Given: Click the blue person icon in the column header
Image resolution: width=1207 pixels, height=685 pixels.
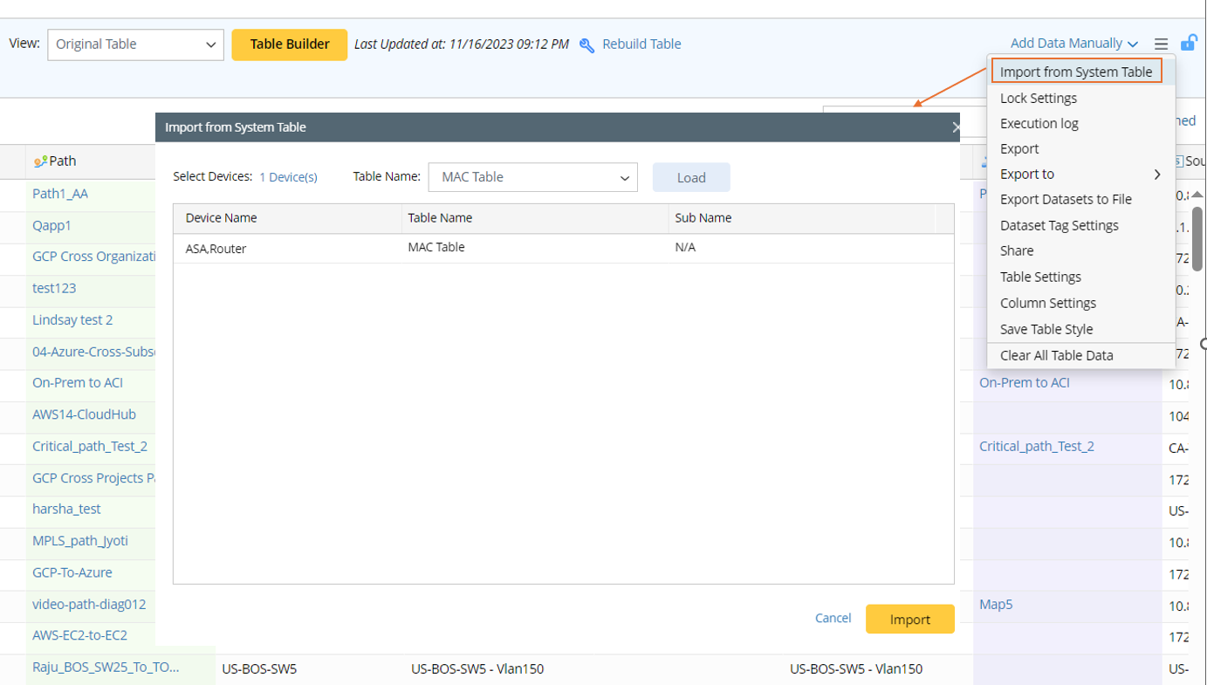Looking at the screenshot, I should [984, 161].
